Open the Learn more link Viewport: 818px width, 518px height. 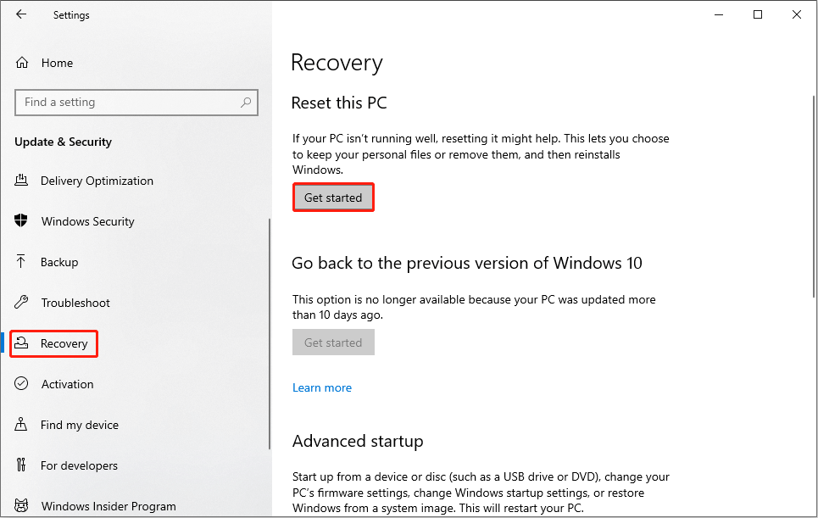pyautogui.click(x=322, y=387)
